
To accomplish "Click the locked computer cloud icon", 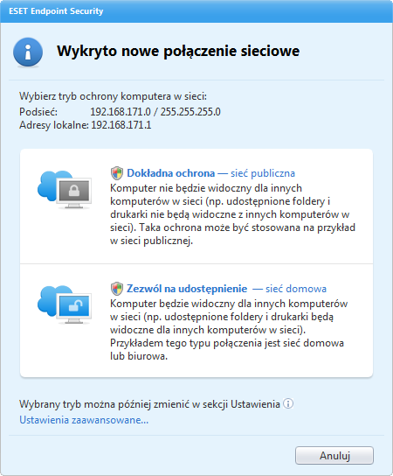I will coord(65,189).
